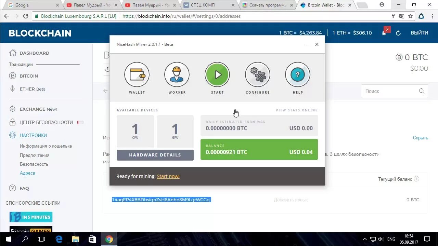Viewport: 438px width, 246px height.
Task: Click the Скрыть link
Action: point(421,138)
